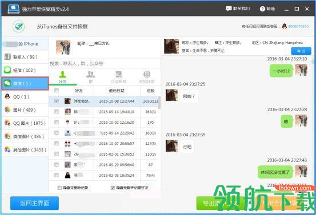Click the green 导出选中记录 button

click(x=220, y=204)
